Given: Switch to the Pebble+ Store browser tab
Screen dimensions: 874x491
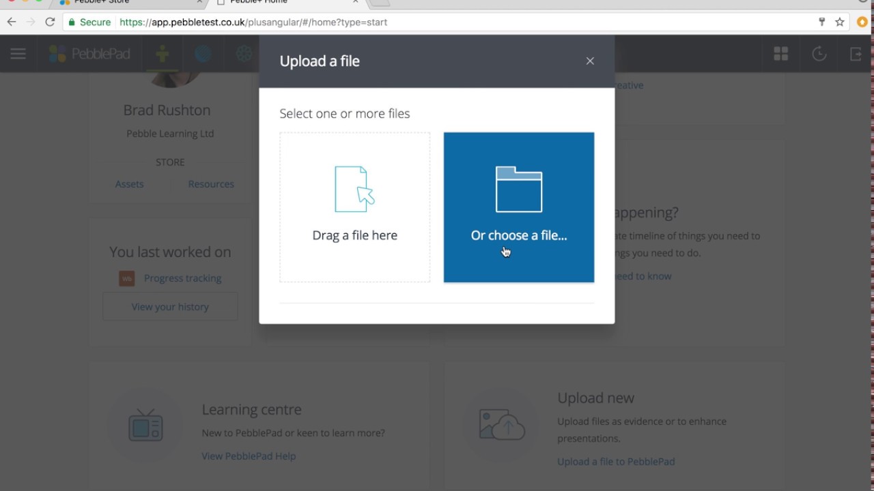Looking at the screenshot, I should tap(130, 3).
